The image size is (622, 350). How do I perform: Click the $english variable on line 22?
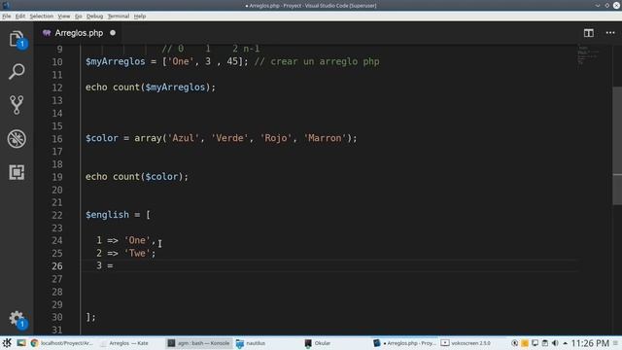click(x=107, y=215)
